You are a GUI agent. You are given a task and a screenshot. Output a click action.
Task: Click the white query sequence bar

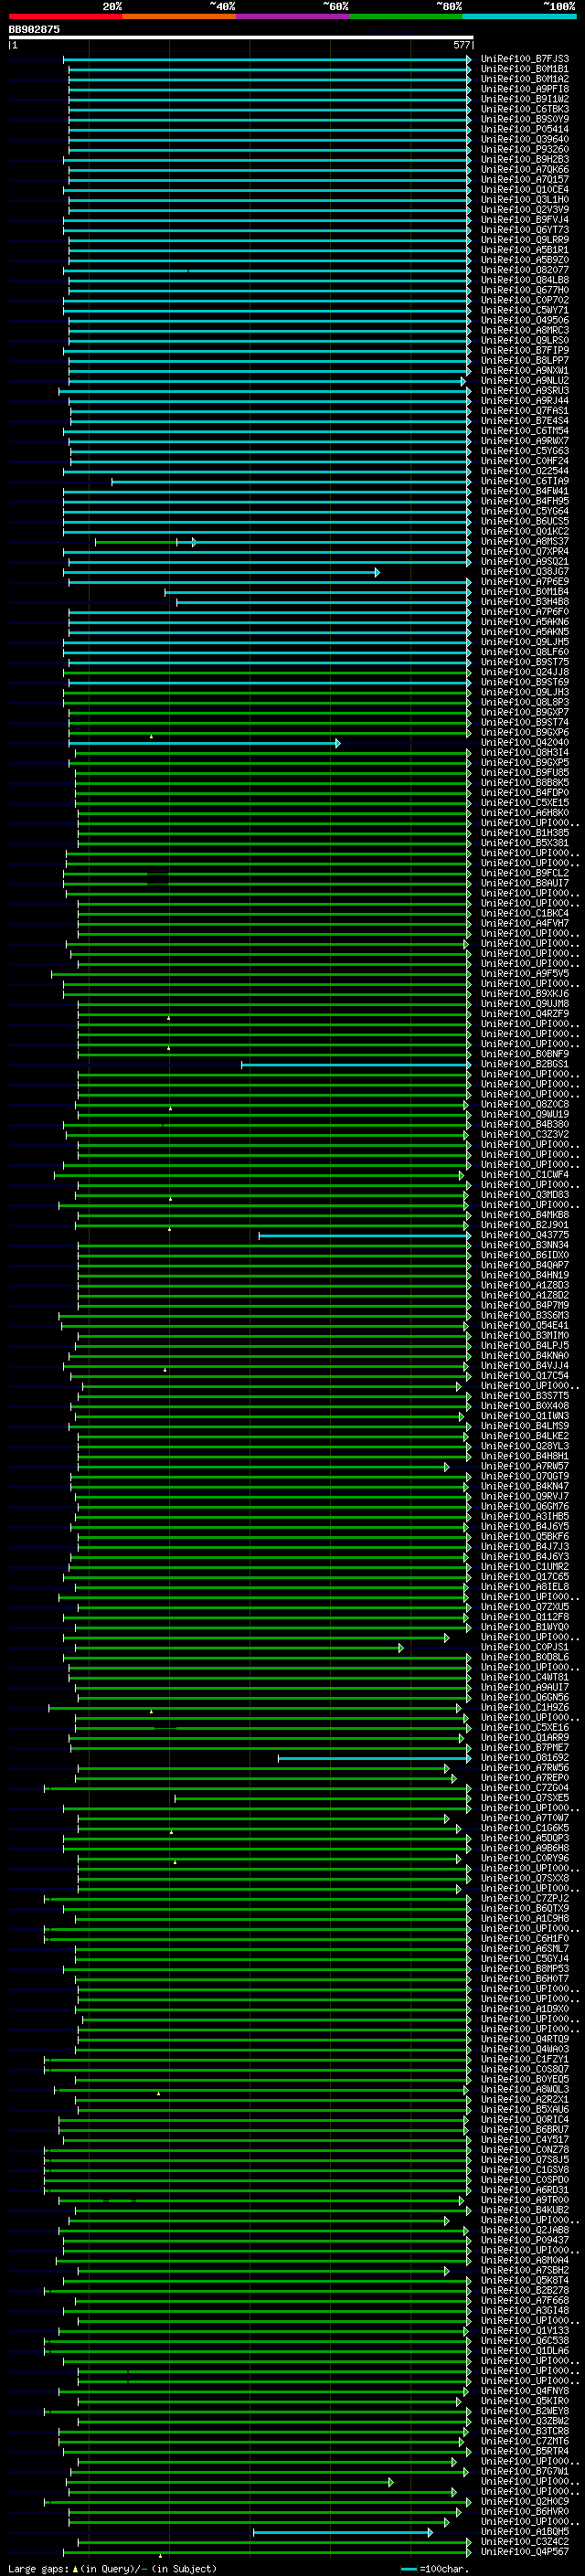(241, 37)
